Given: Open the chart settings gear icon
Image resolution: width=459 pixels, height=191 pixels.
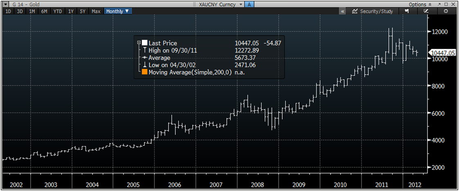Looking at the screenshot, I should 446,11.
